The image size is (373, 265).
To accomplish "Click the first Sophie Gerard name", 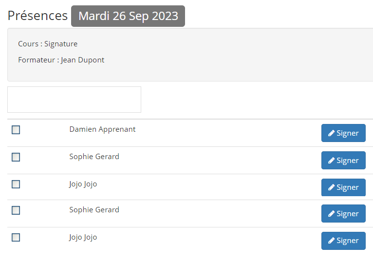I will 94,157.
